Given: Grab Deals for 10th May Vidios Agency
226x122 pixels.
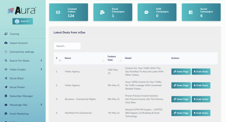Looking at the screenshot, I should click(201, 72).
